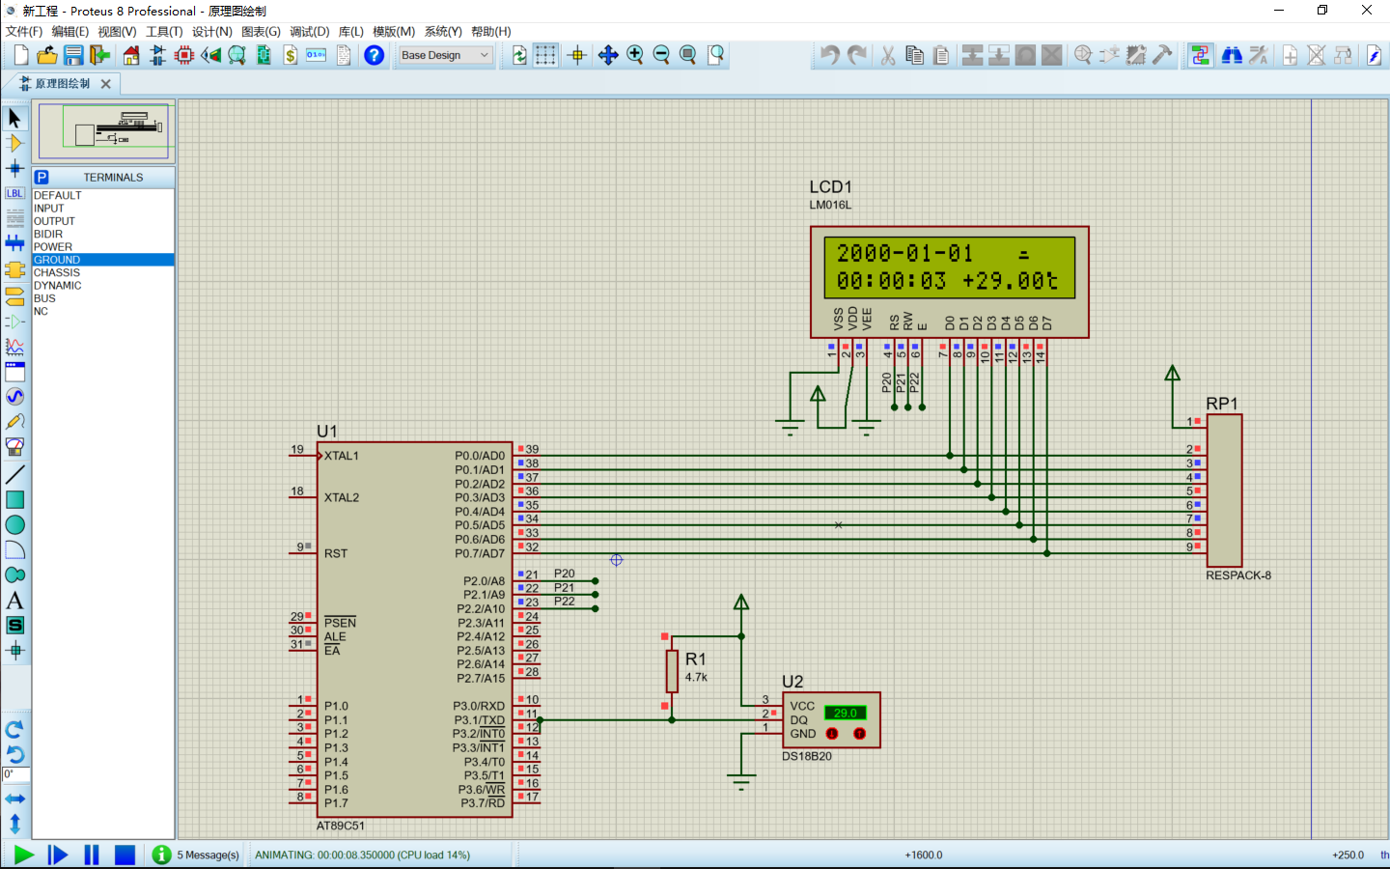The width and height of the screenshot is (1390, 869).
Task: Open the Source Code 0101 icon
Action: 317,55
